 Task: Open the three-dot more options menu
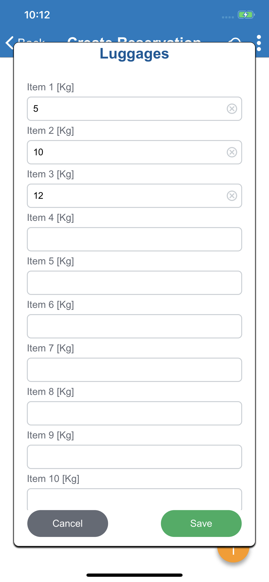pyautogui.click(x=259, y=43)
